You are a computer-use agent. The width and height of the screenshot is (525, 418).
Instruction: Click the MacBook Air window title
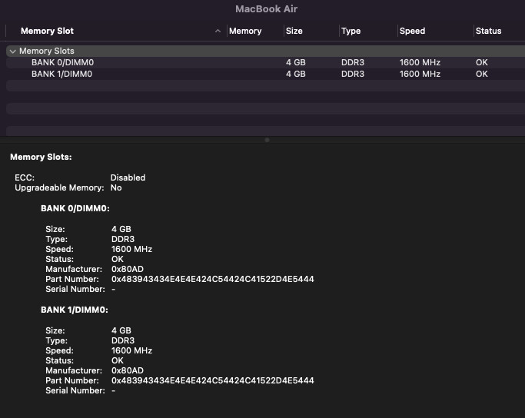[x=266, y=9]
